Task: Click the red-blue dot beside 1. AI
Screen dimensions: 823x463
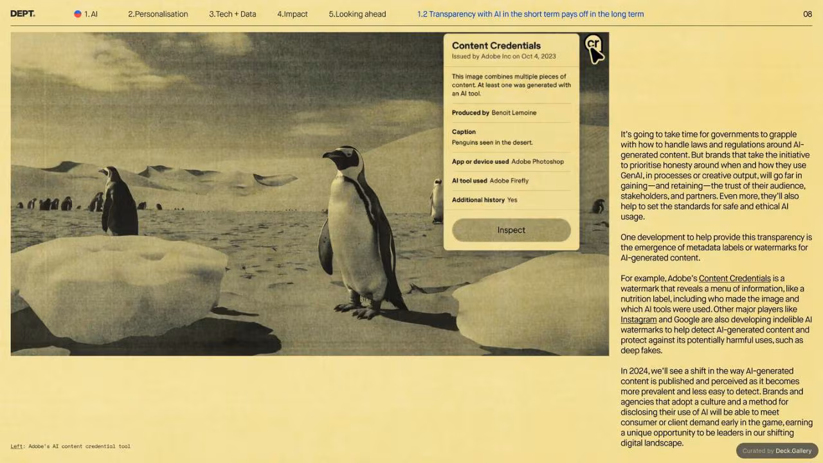Action: point(78,14)
